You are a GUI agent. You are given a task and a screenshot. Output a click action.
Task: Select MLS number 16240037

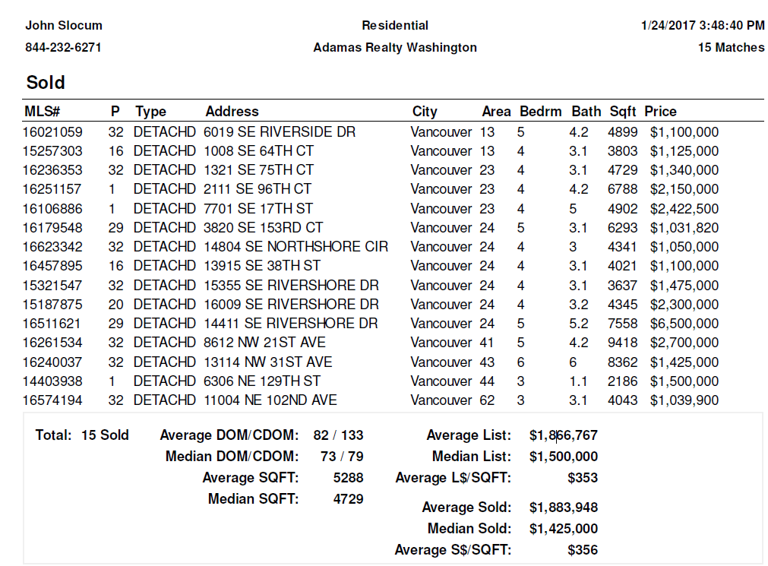[x=52, y=363]
